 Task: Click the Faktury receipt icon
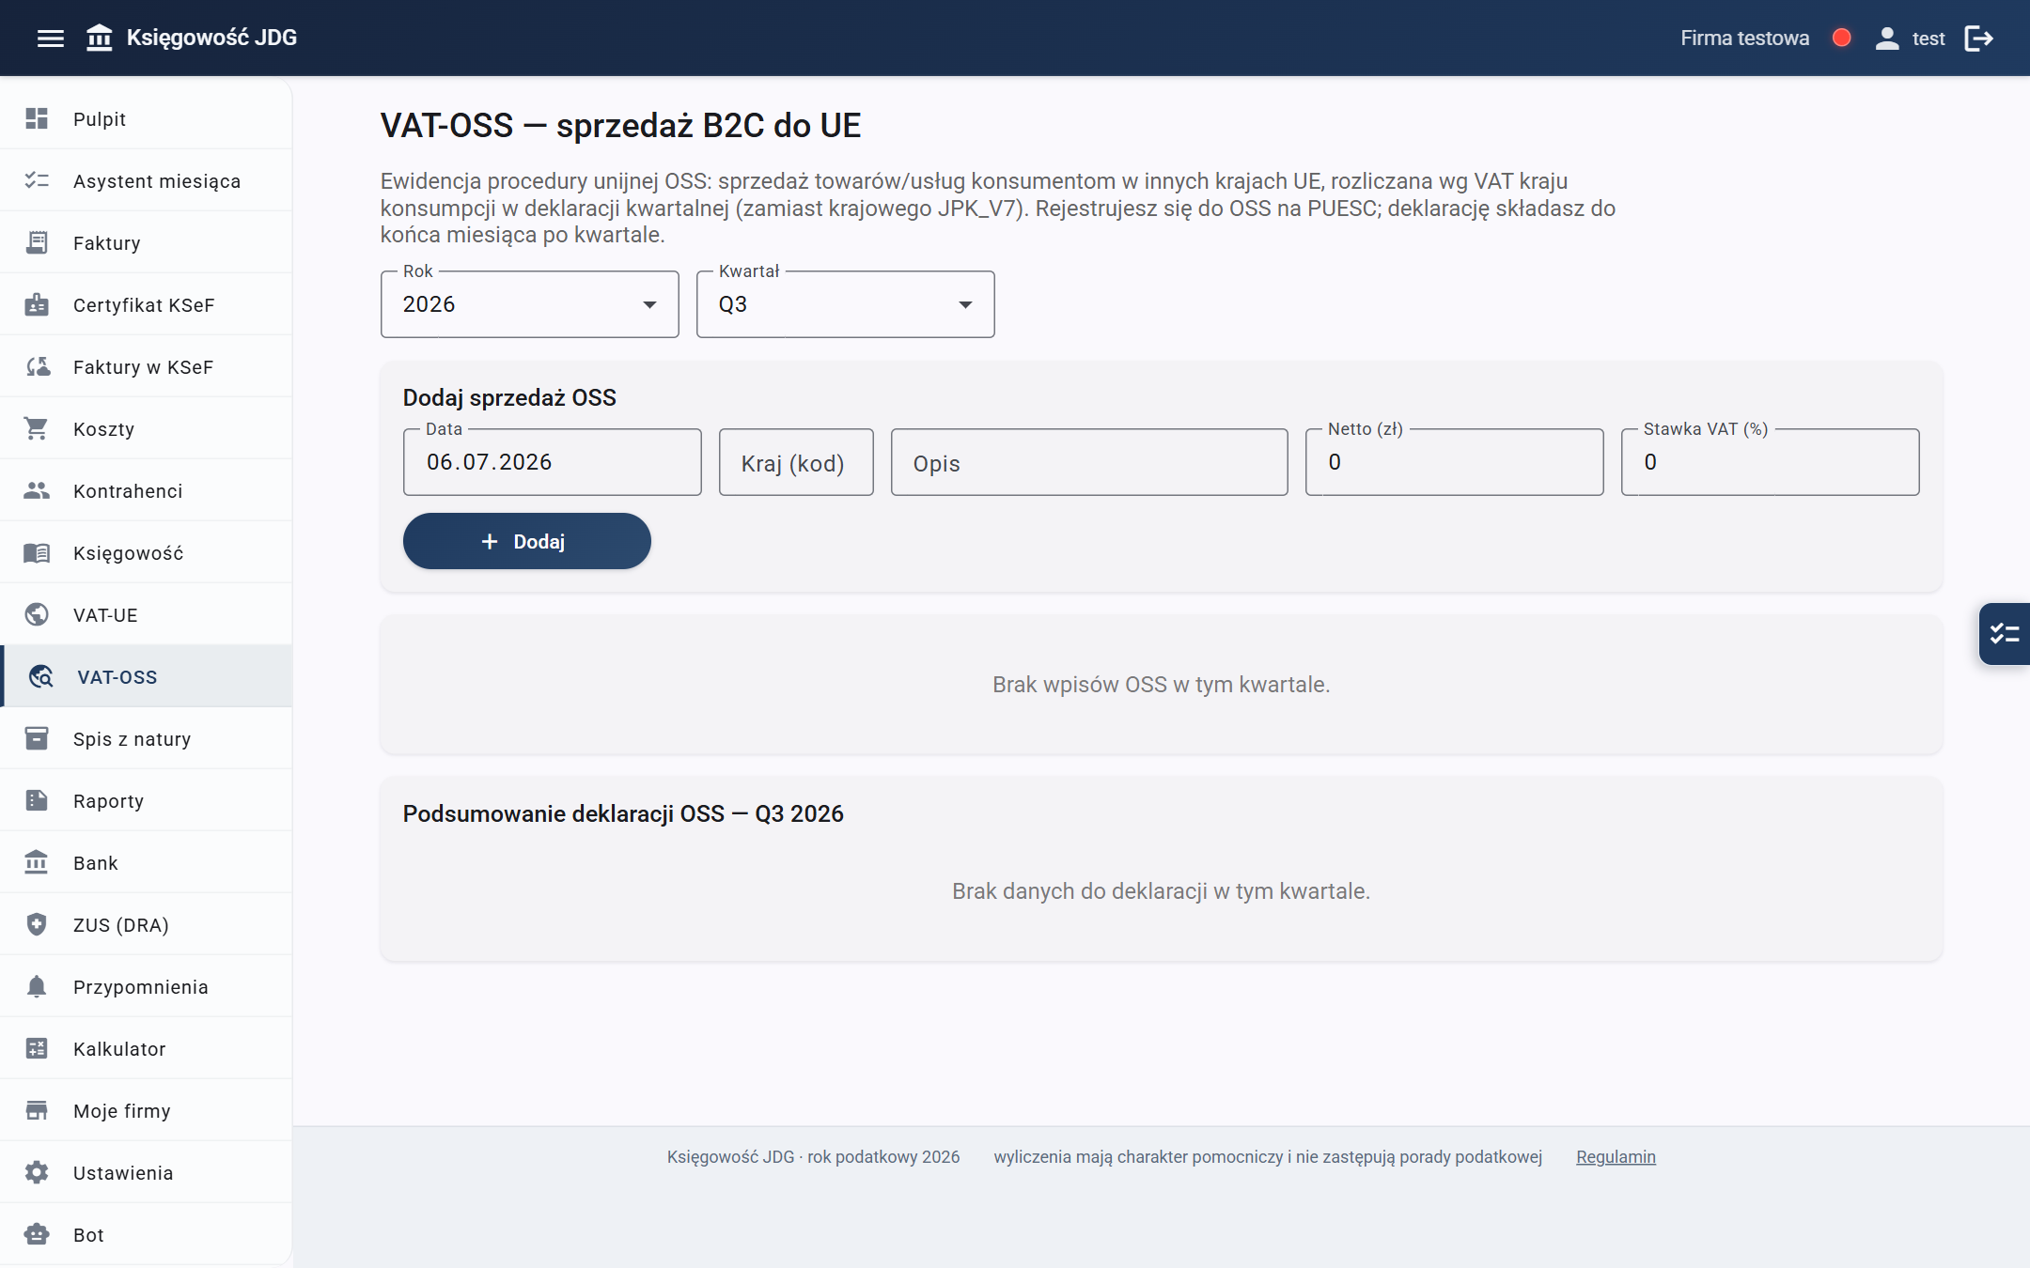(x=37, y=242)
